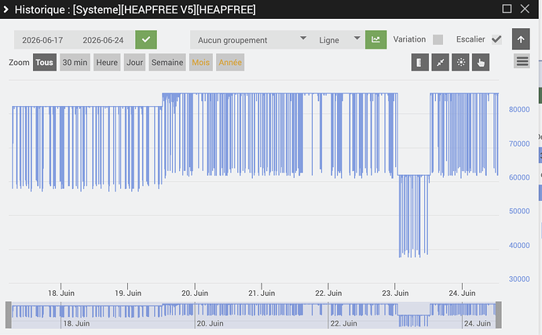This screenshot has width=542, height=335.
Task: Select the Tous zoom button
Action: tap(45, 63)
